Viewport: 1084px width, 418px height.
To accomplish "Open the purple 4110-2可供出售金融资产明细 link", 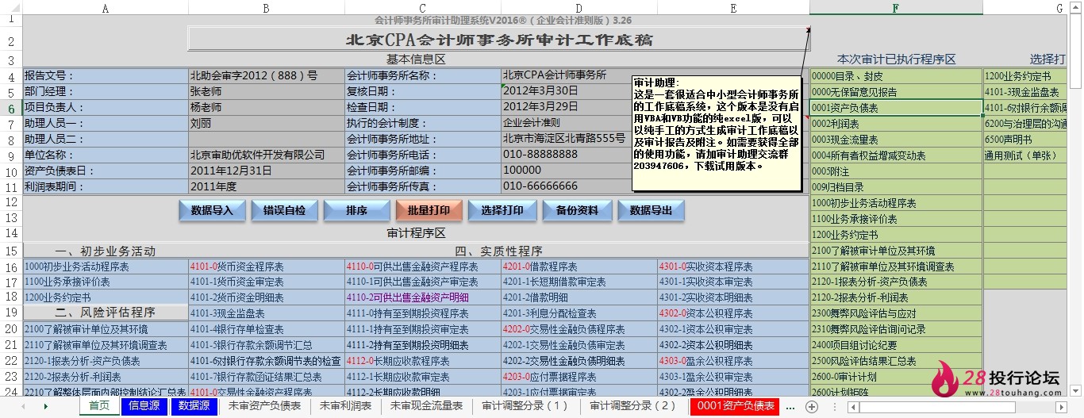I will 422,297.
